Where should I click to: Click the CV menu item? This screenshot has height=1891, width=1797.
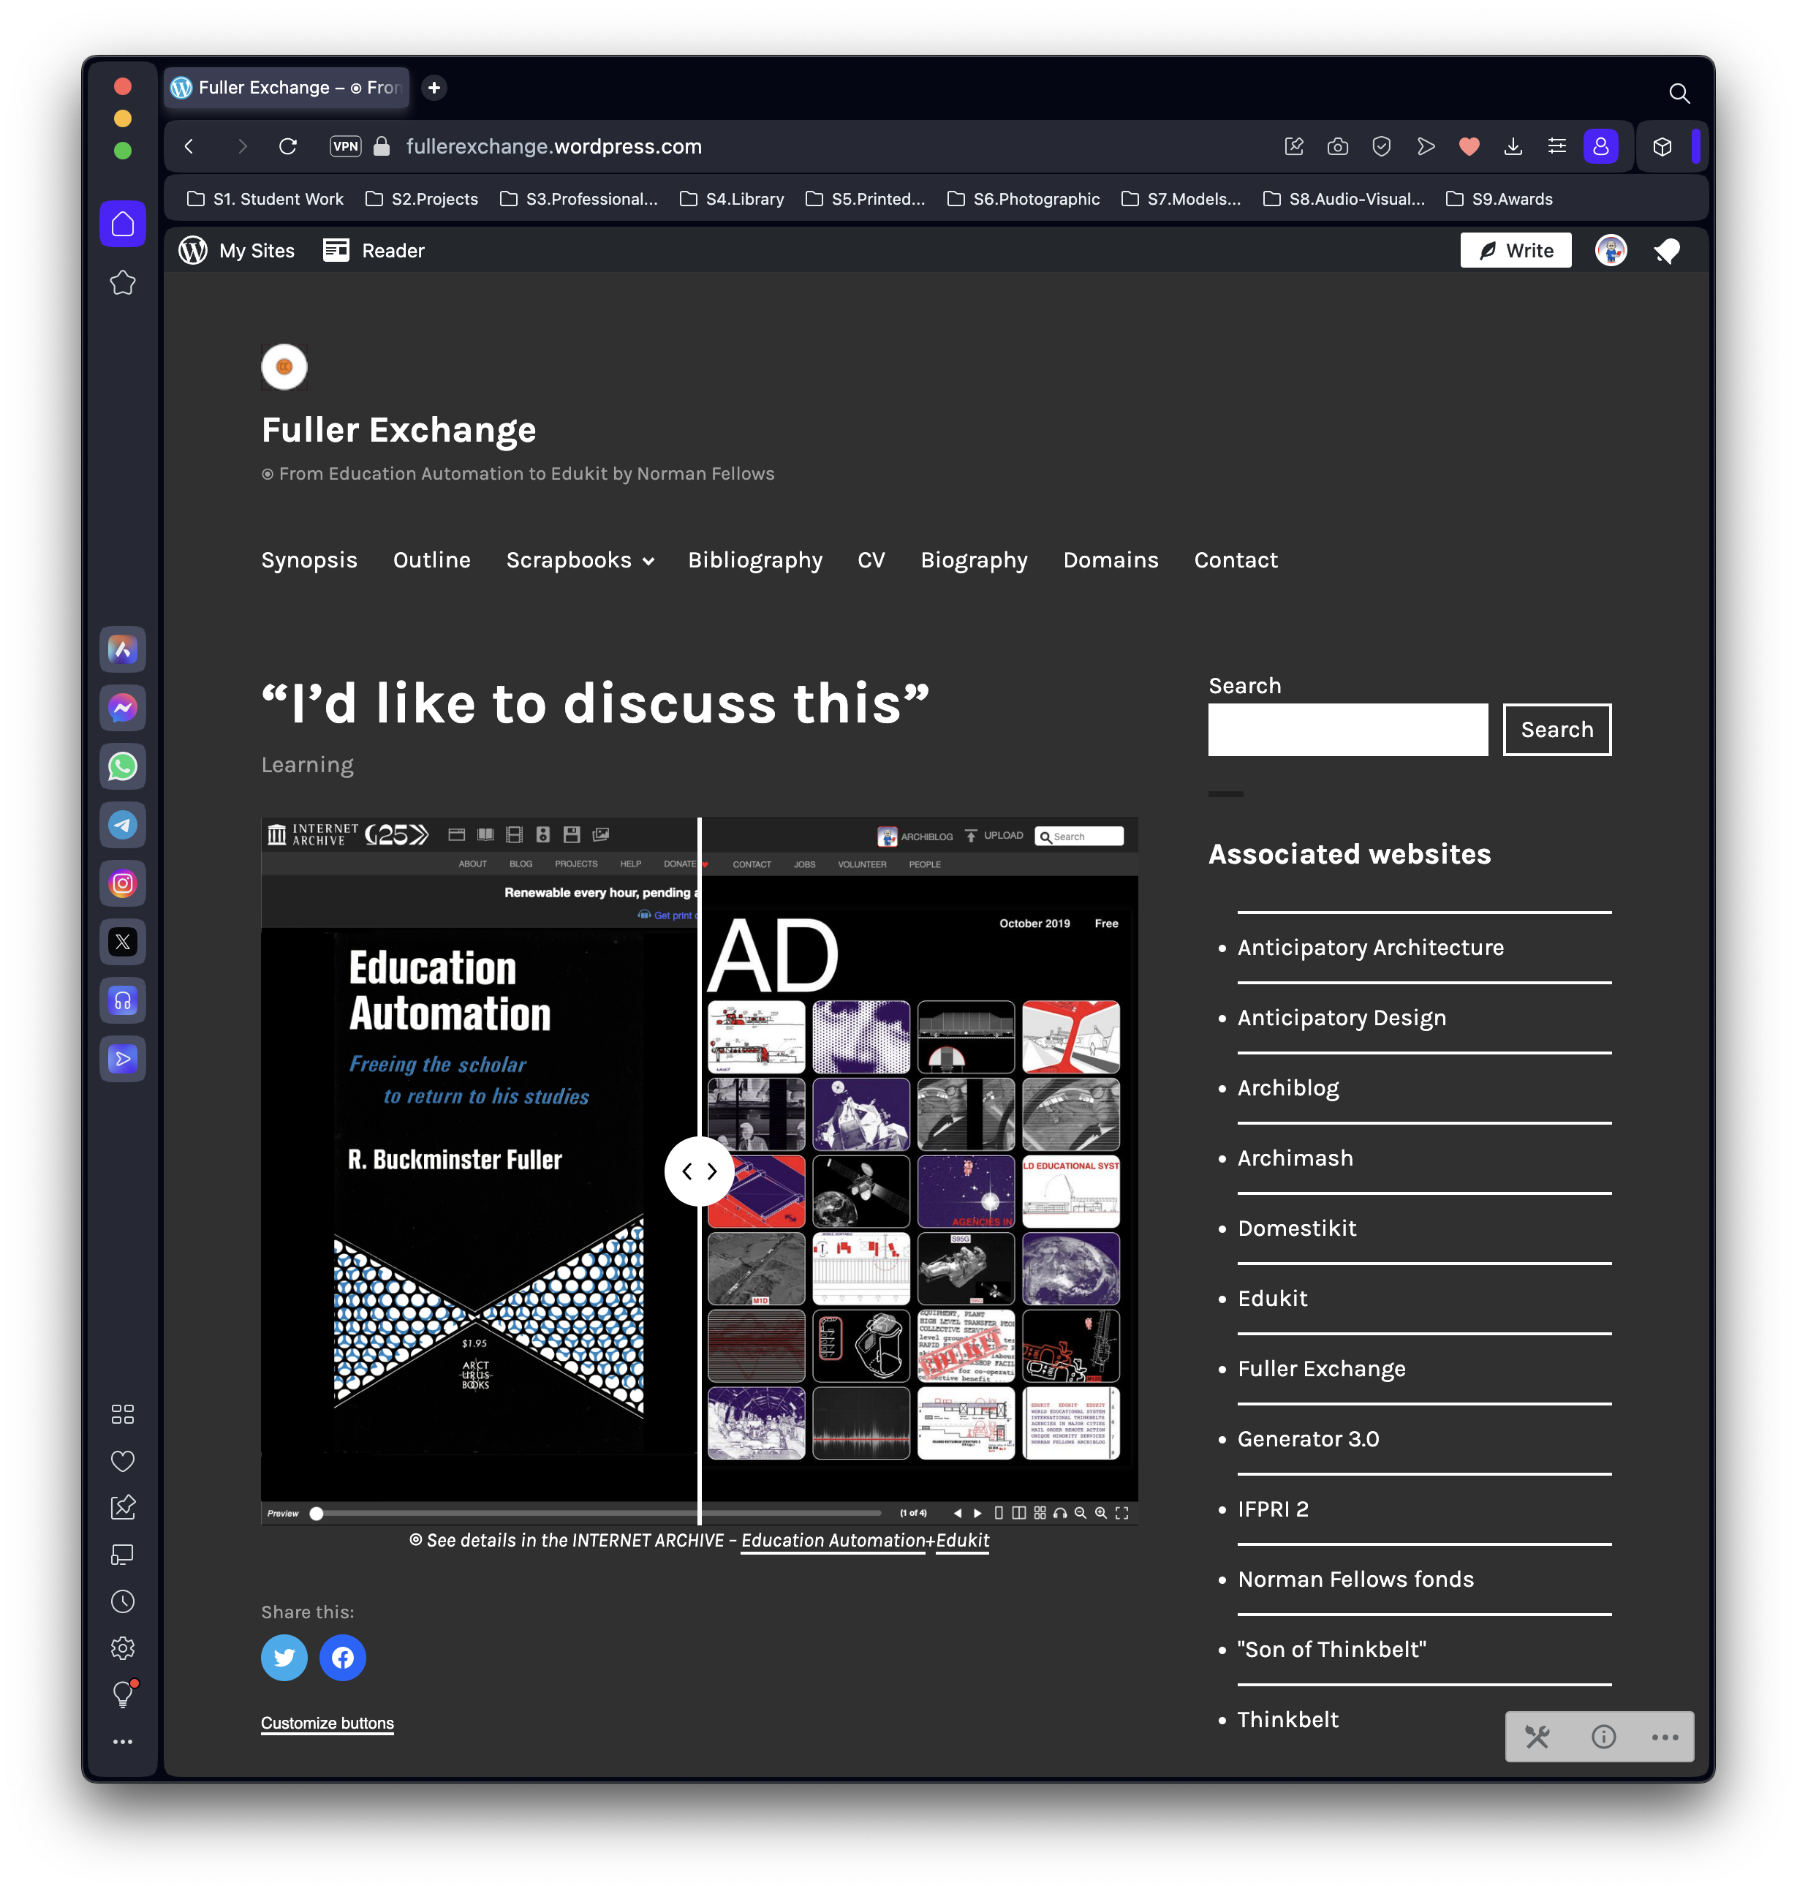pos(871,560)
